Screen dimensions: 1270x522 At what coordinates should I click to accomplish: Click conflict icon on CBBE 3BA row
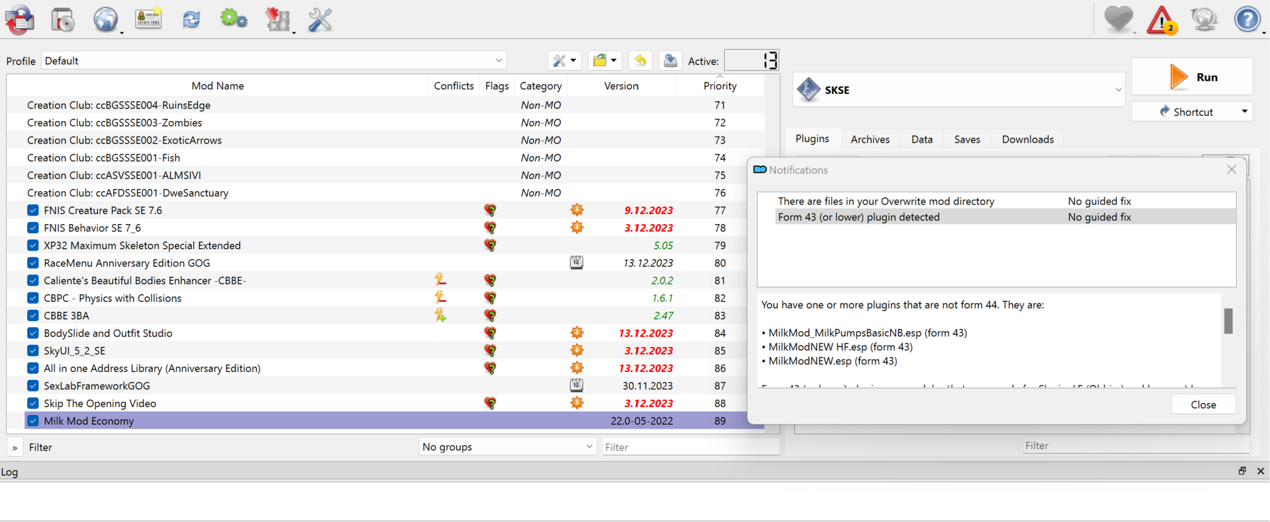coord(440,315)
